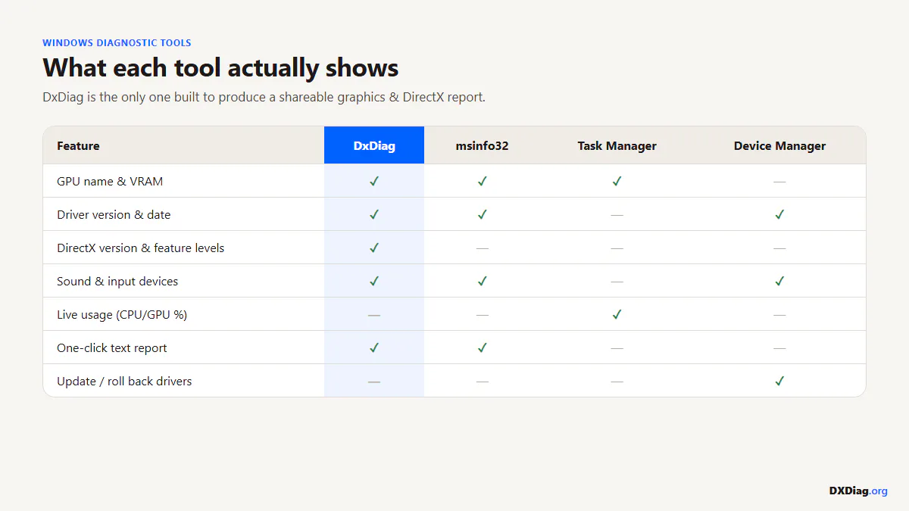Click the DxDiag dash for Live usage row
909x511 pixels.
tap(374, 315)
